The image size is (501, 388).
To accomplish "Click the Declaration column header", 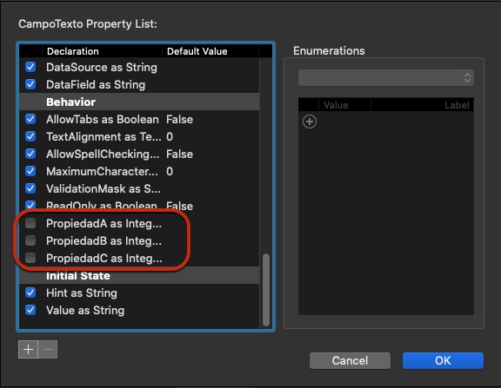I will point(103,51).
